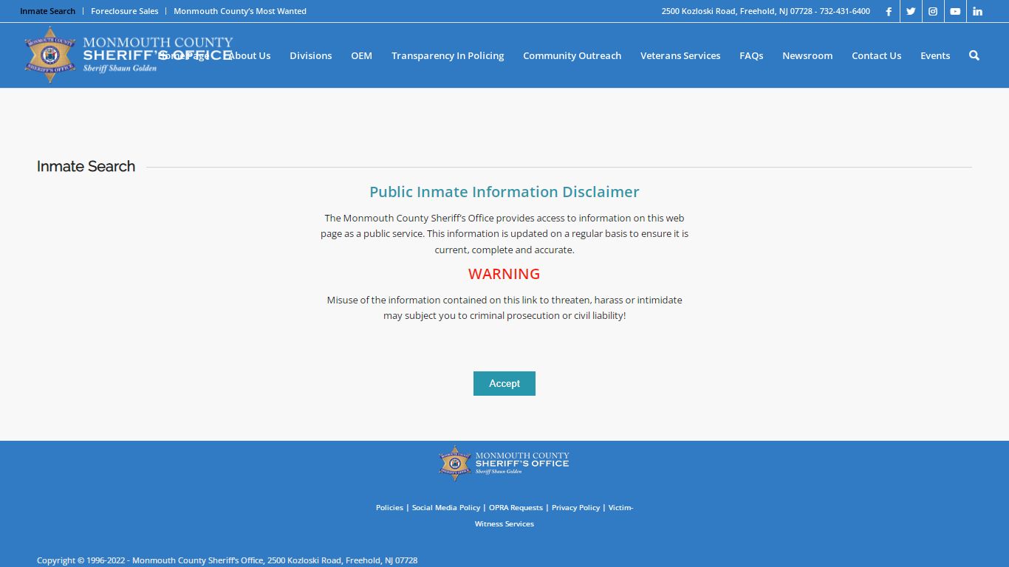Viewport: 1009px width, 567px height.
Task: Open the FAQs menu item
Action: [751, 55]
